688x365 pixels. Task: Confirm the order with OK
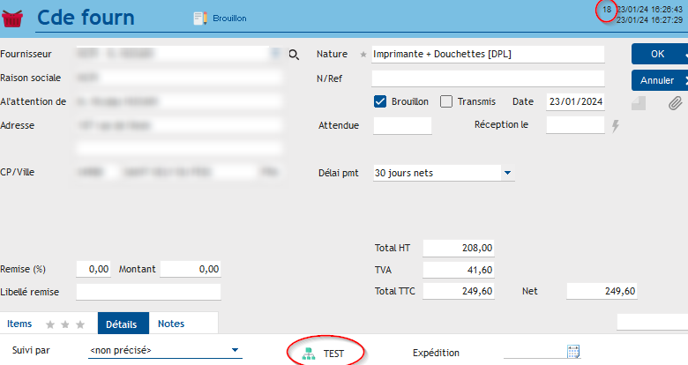(658, 54)
